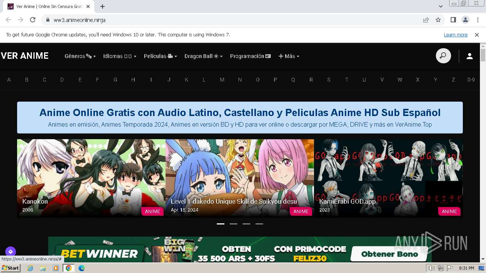View site information lock icon
Image resolution: width=486 pixels, height=273 pixels.
tap(48, 20)
